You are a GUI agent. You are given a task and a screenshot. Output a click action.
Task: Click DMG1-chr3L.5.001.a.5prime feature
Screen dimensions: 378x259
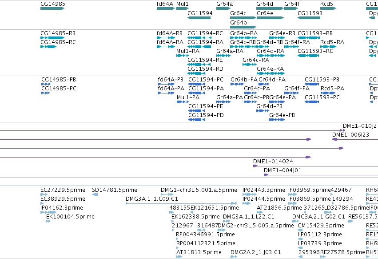click(x=167, y=194)
